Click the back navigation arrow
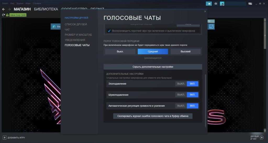 tap(3, 9)
